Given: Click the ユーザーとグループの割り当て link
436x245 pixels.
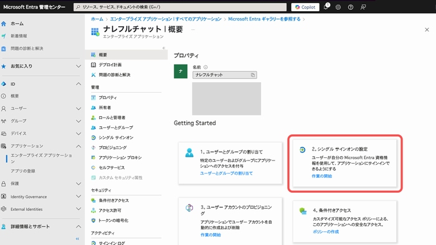Looking at the screenshot, I should coord(226,173).
